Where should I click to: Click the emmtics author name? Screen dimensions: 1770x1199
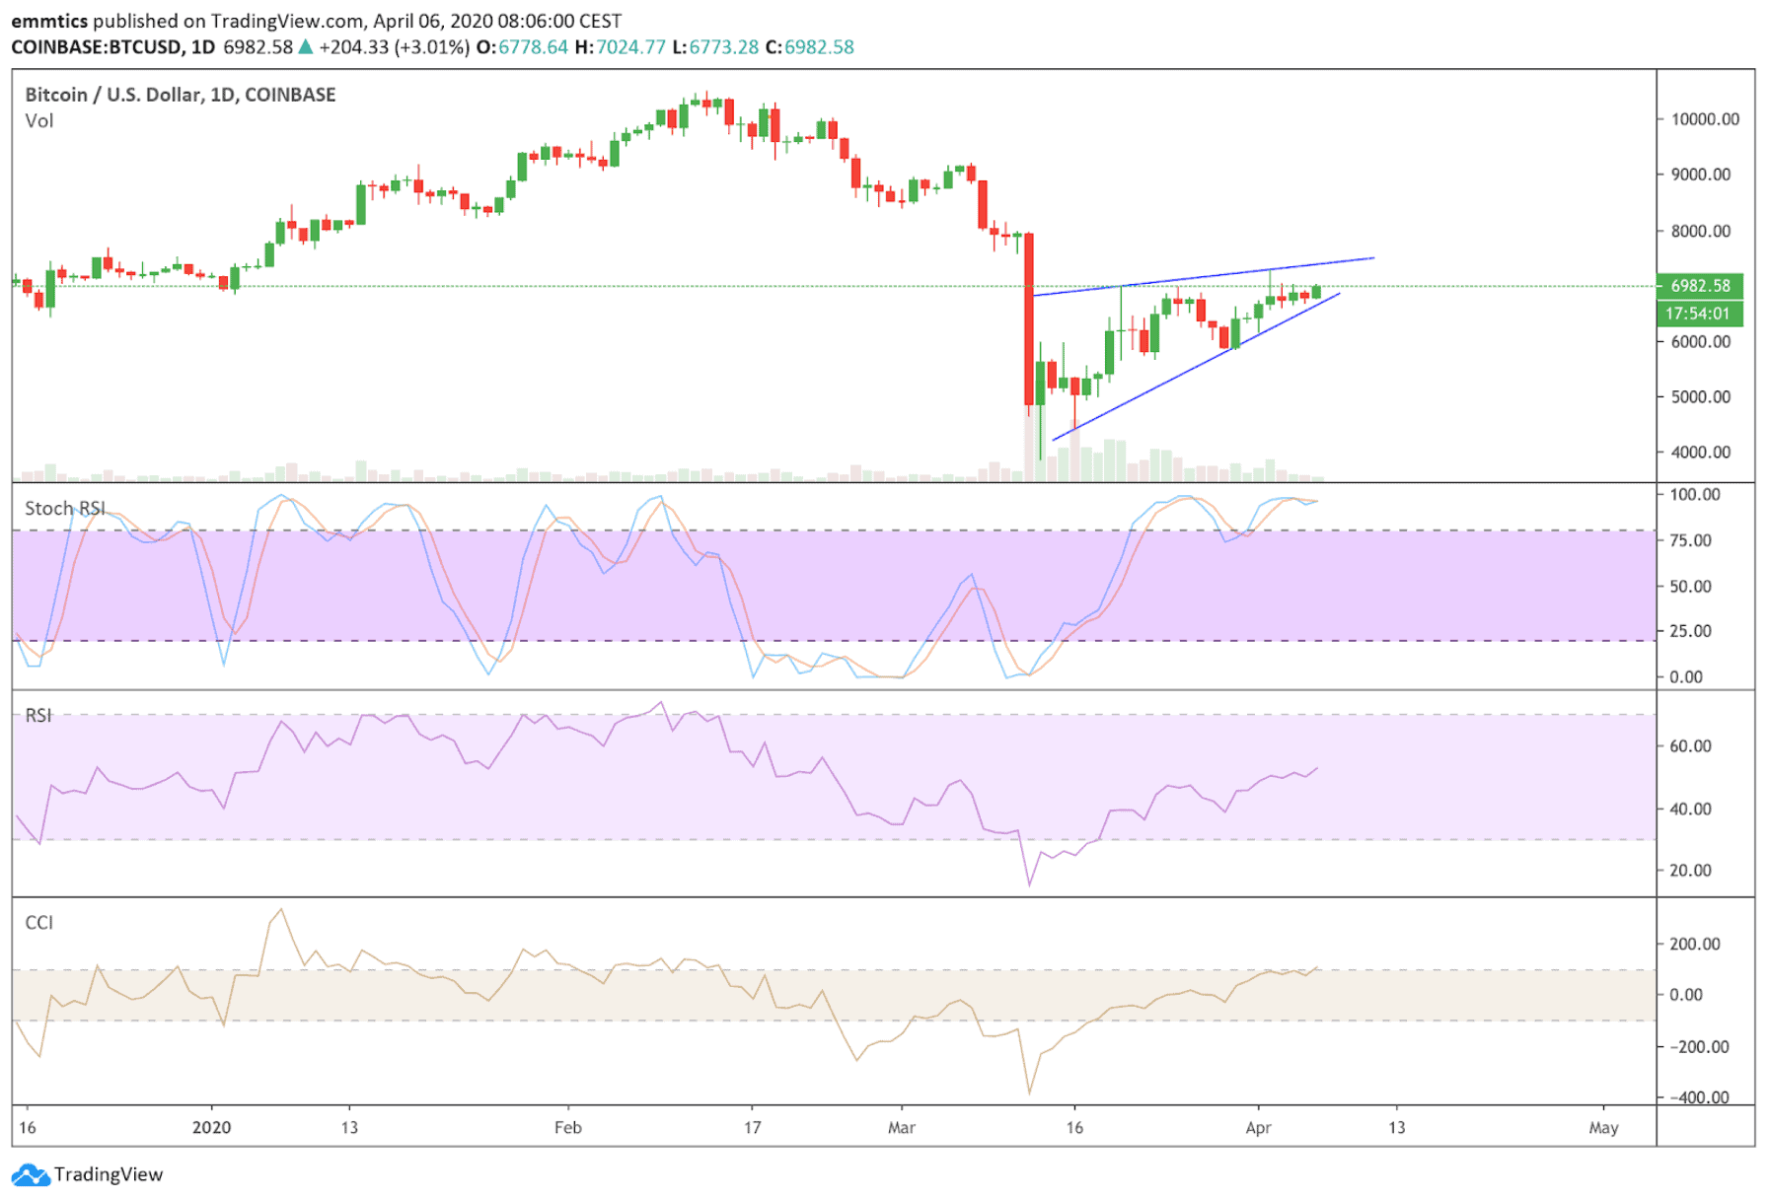click(49, 21)
